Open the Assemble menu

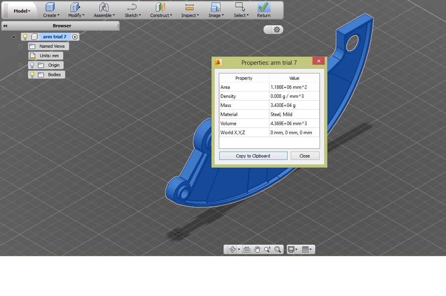(x=104, y=10)
